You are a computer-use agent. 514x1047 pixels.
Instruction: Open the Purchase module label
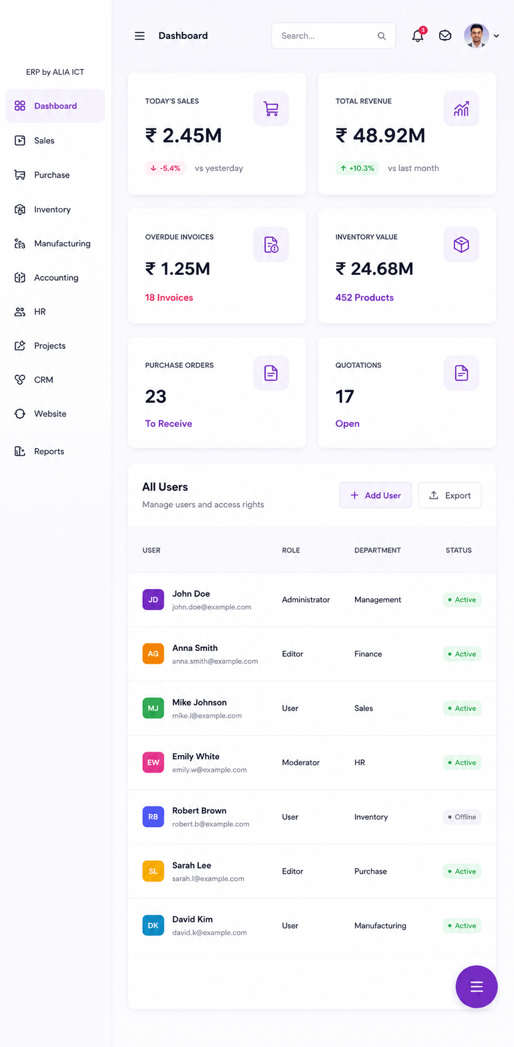(51, 175)
